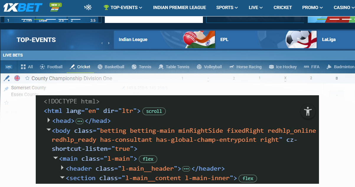Click next arrow in Top-Events carousel
This screenshot has width=355, height=187.
[109, 43]
